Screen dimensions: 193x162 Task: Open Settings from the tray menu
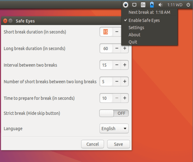pos(150,28)
